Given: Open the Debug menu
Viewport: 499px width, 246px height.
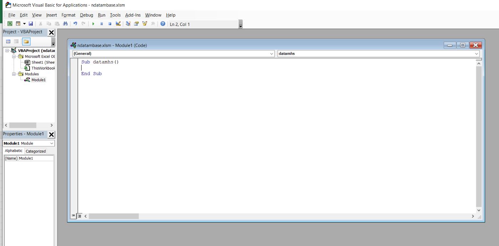Looking at the screenshot, I should tap(86, 15).
